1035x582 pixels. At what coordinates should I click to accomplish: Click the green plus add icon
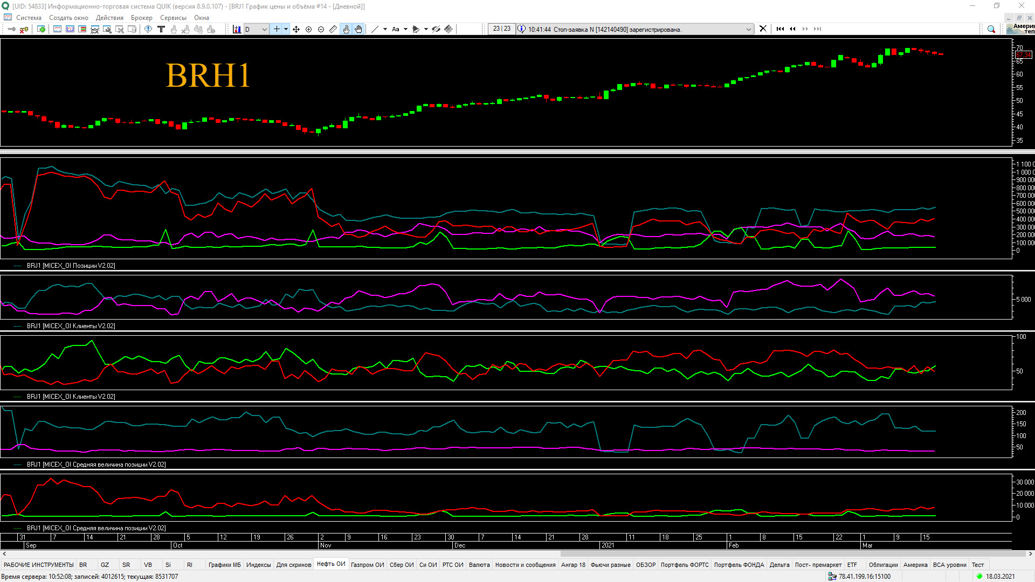tap(42, 29)
